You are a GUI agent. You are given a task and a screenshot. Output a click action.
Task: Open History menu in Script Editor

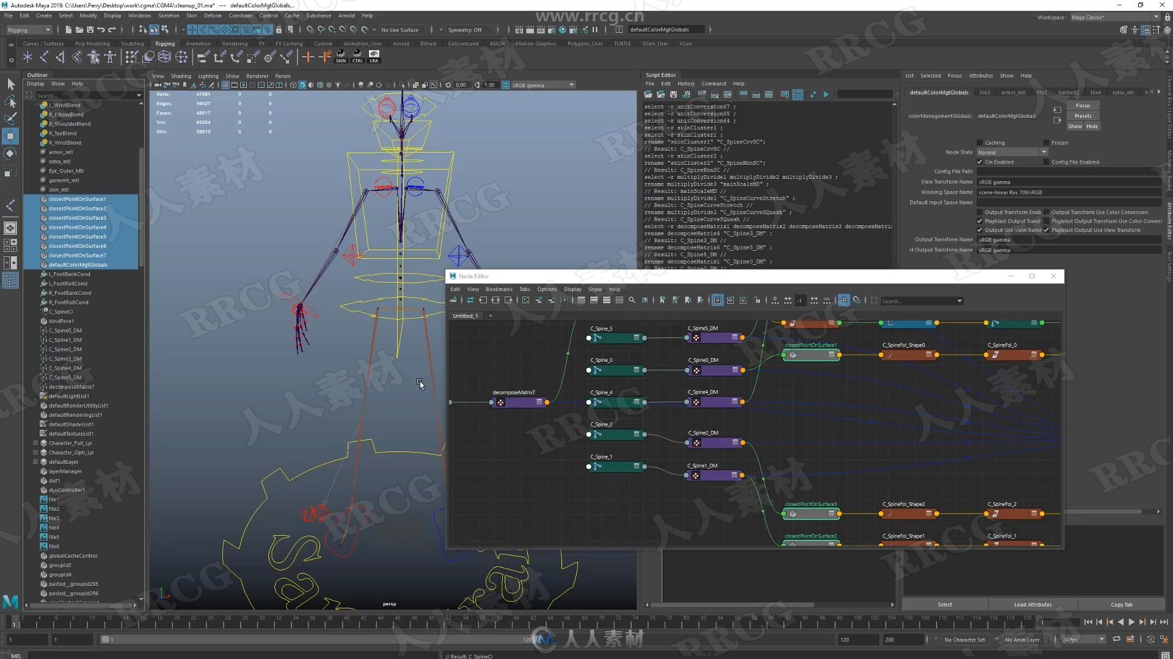pos(685,84)
